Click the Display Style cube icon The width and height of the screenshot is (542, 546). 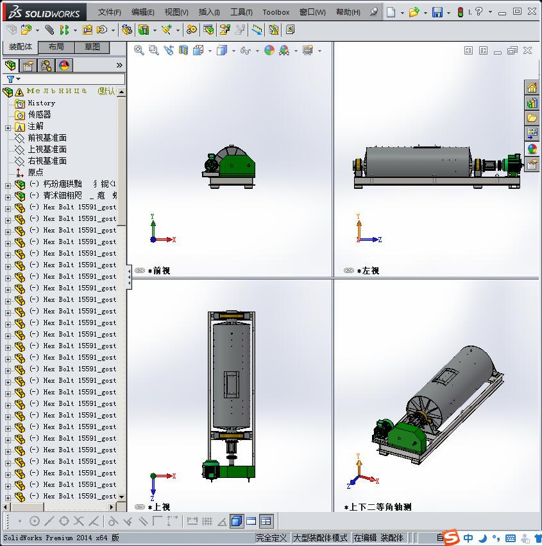coord(222,51)
